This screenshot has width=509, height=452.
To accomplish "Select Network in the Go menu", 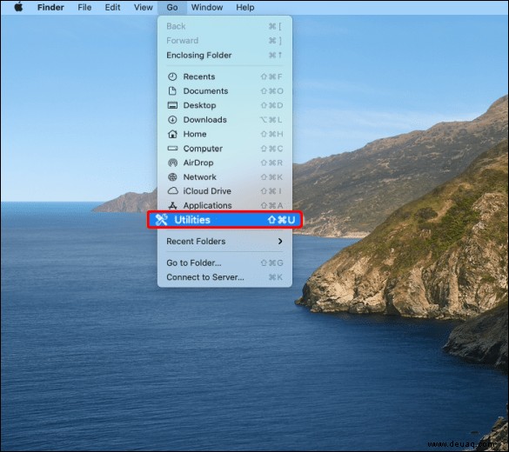I will 224,176.
